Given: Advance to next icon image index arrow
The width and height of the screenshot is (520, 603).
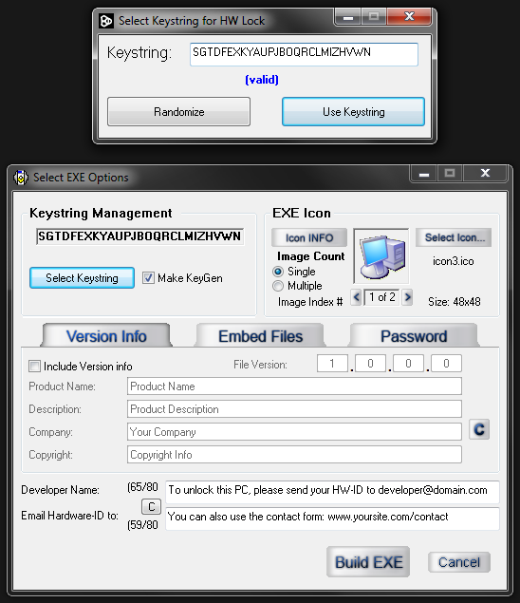Looking at the screenshot, I should tap(407, 297).
